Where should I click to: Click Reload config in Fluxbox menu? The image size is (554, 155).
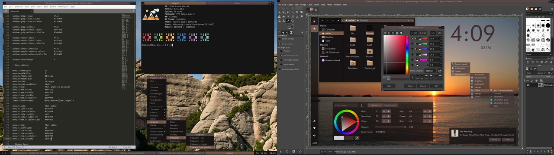[x=157, y=134]
